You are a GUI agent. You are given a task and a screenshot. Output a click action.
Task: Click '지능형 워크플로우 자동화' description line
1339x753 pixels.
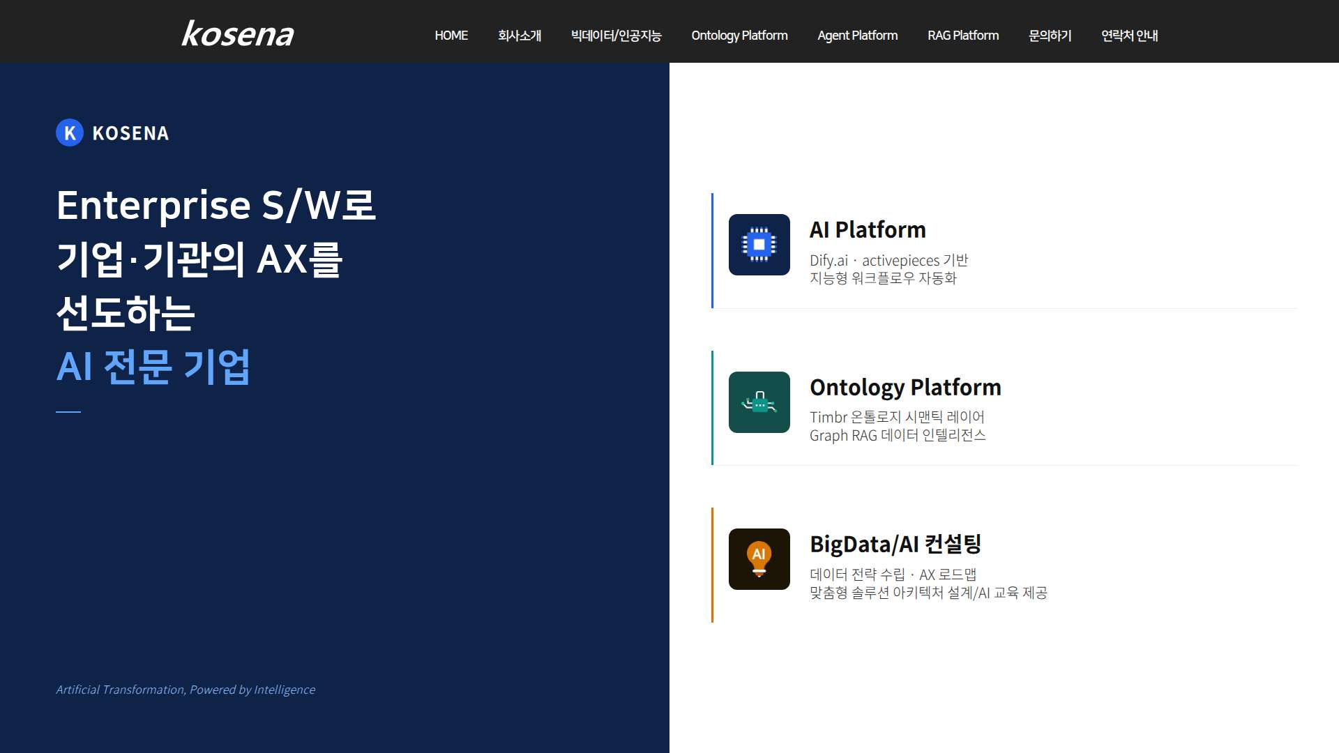(883, 278)
